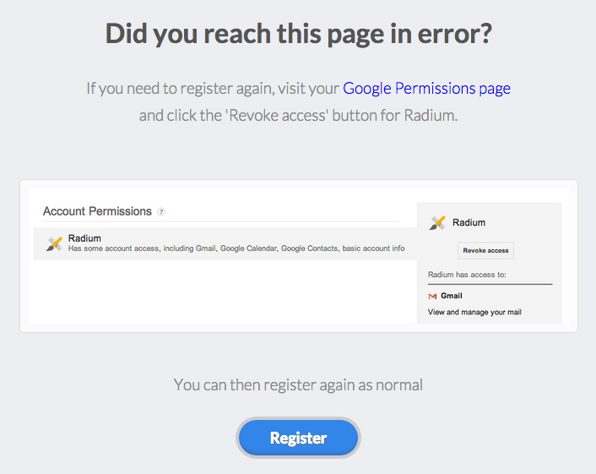
Task: Click the bold Gmail label
Action: (x=451, y=296)
